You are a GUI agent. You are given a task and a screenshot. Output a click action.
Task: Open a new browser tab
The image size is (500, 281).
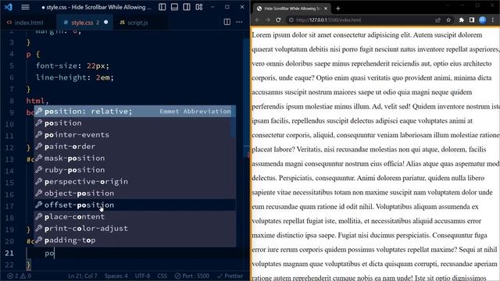coord(338,9)
